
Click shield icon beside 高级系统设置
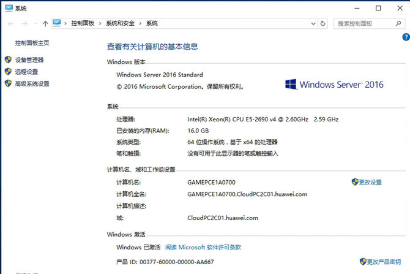pos(8,83)
